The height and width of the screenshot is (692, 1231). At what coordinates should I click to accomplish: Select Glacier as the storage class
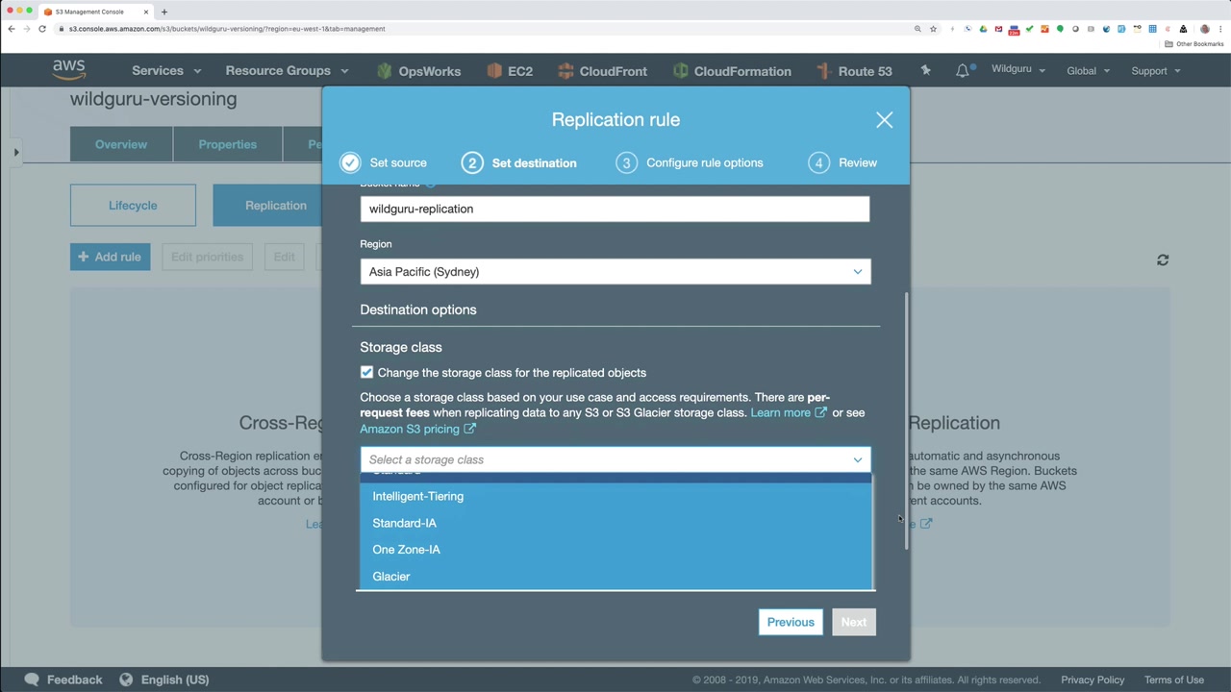pyautogui.click(x=615, y=577)
